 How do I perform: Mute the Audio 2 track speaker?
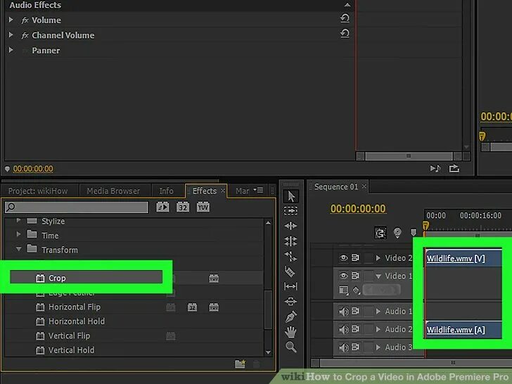click(x=343, y=329)
